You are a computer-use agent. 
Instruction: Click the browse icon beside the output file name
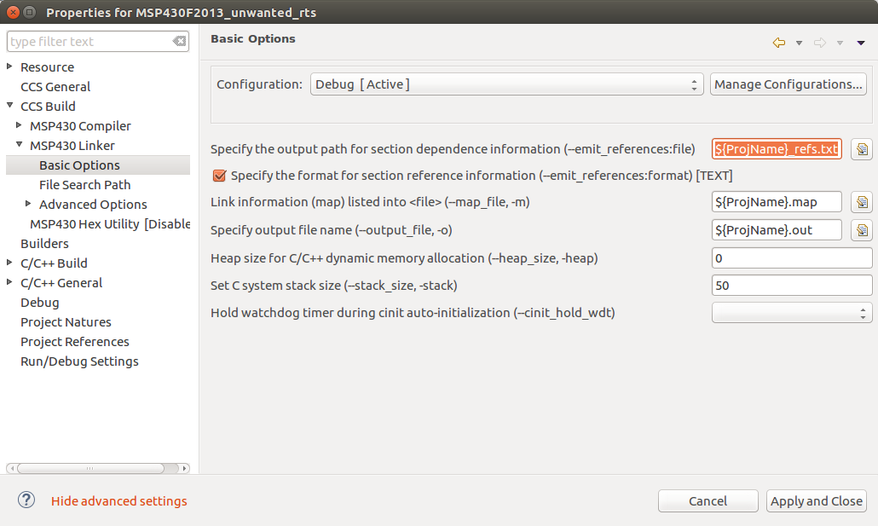point(862,230)
